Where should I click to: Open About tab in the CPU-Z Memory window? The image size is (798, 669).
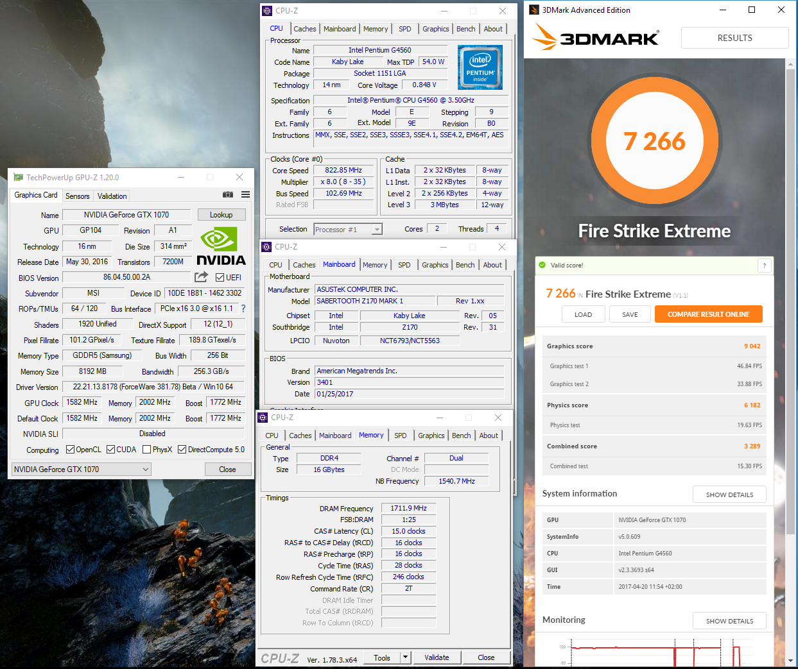(x=489, y=436)
